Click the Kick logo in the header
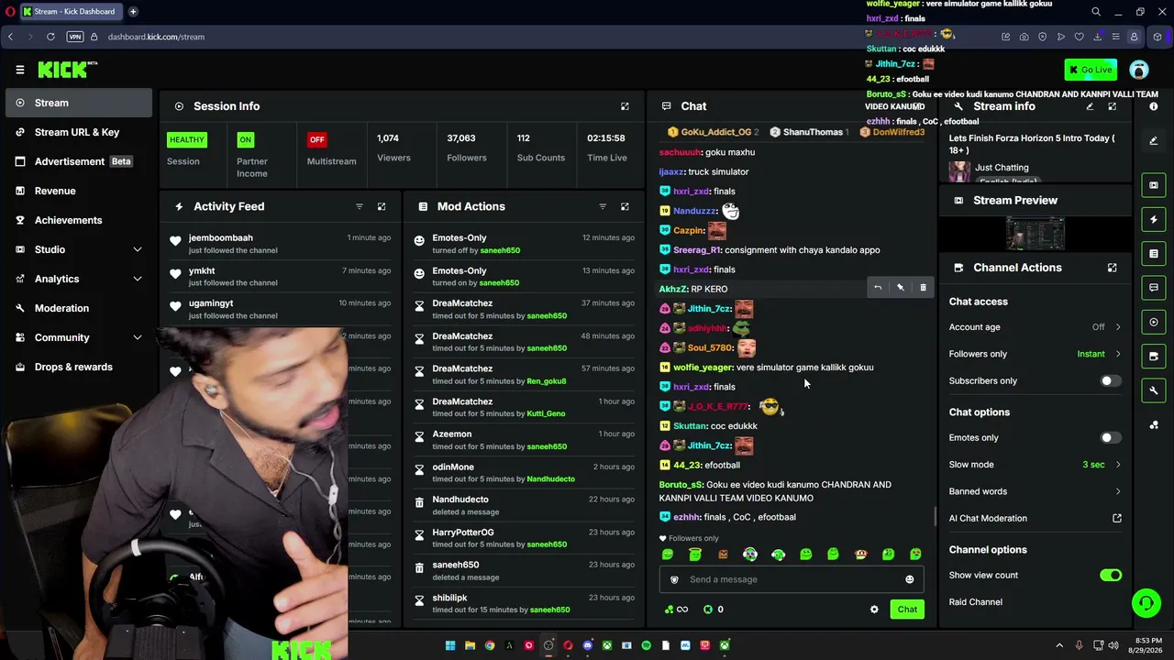The width and height of the screenshot is (1174, 660). tap(68, 70)
